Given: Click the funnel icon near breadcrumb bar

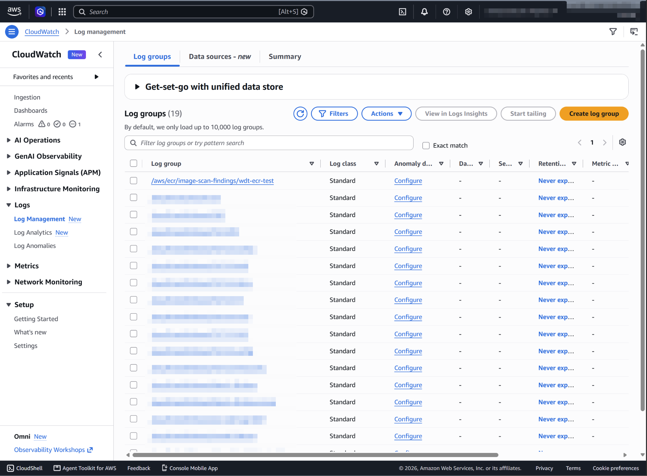Looking at the screenshot, I should click(x=613, y=32).
